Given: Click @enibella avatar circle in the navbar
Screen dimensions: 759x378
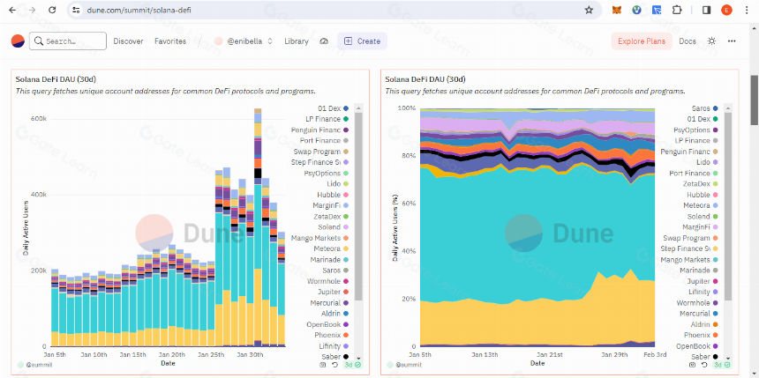Looking at the screenshot, I should pos(218,41).
